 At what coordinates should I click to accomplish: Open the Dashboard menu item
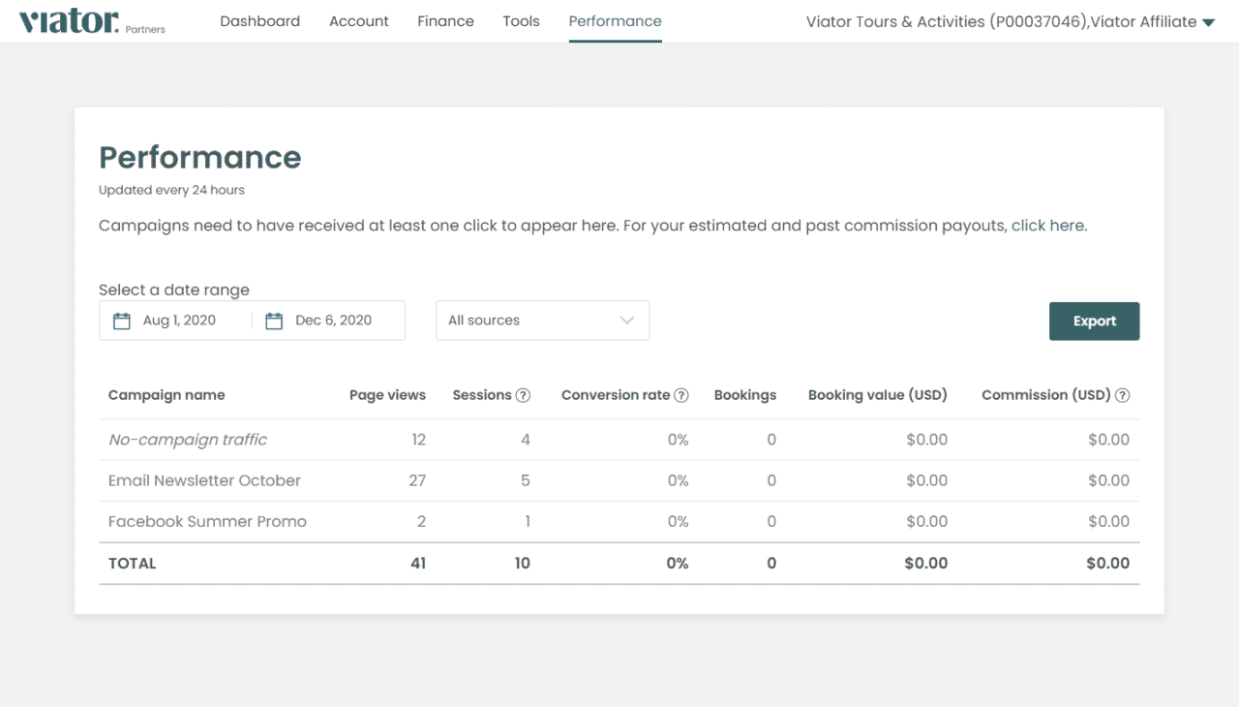coord(259,21)
